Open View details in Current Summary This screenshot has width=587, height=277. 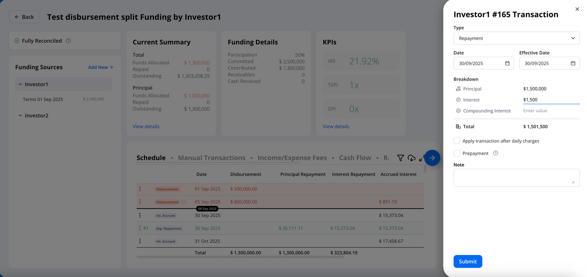click(x=146, y=127)
